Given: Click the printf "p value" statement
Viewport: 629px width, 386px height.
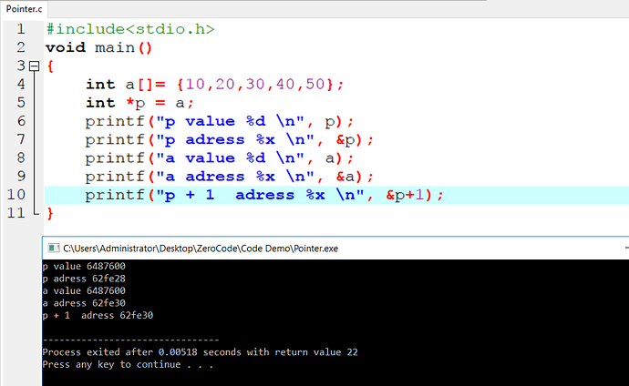Looking at the screenshot, I should point(219,121).
